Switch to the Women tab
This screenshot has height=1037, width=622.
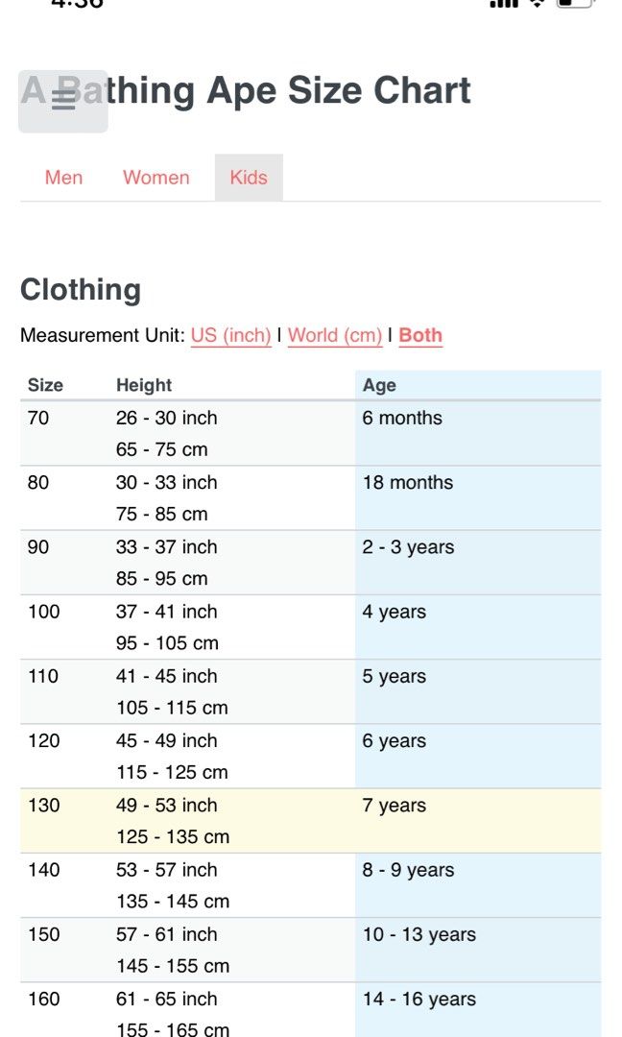pos(156,178)
